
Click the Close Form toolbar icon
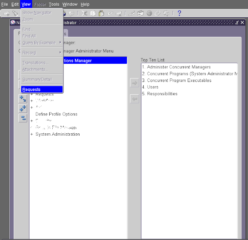point(71,14)
